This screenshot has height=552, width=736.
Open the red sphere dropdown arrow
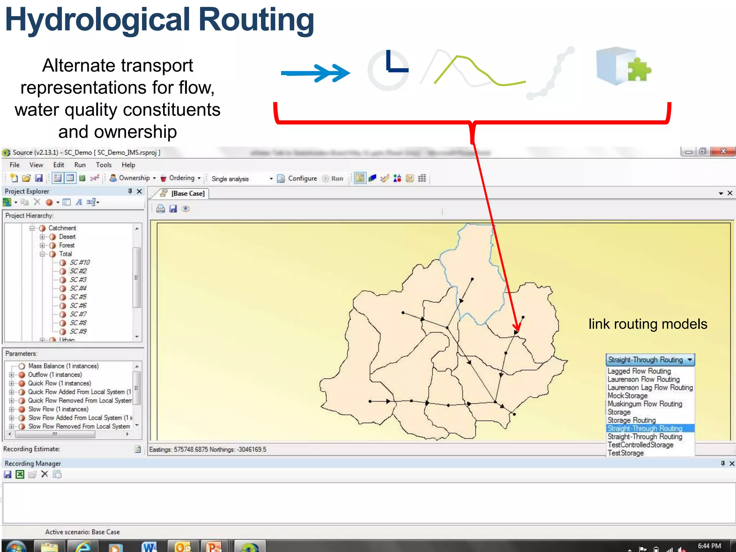(x=57, y=202)
